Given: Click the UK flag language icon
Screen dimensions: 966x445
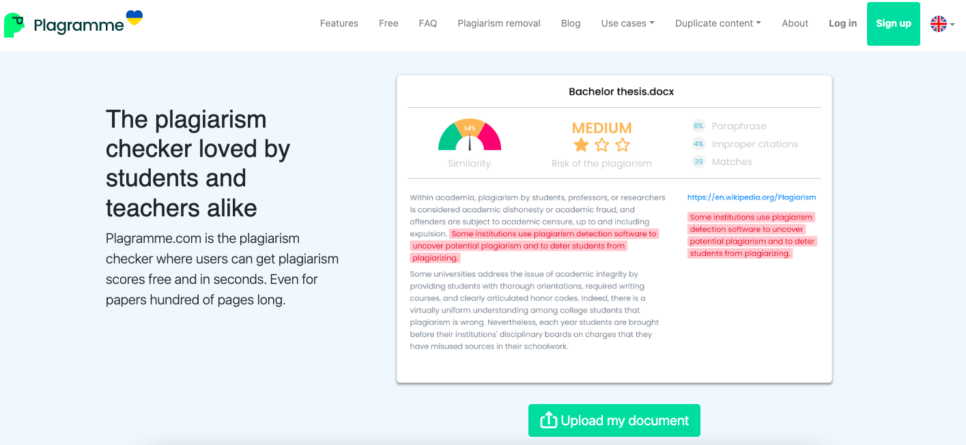Looking at the screenshot, I should pyautogui.click(x=939, y=24).
